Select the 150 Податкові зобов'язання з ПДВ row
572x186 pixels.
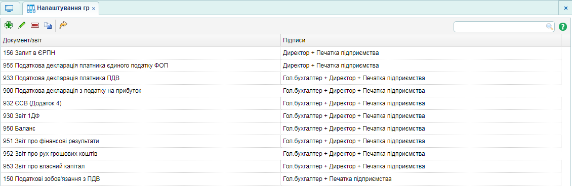pos(280,179)
